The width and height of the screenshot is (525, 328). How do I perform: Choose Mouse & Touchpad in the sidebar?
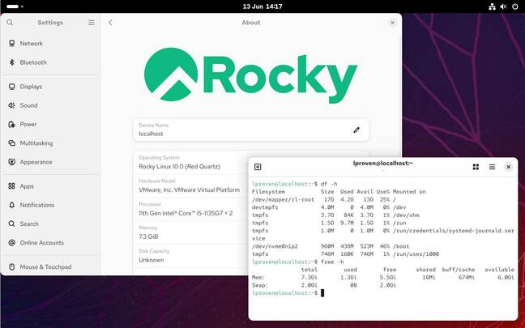tap(51, 266)
